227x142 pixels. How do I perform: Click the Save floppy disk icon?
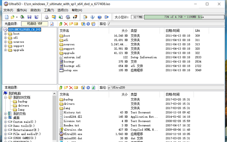point(30,17)
